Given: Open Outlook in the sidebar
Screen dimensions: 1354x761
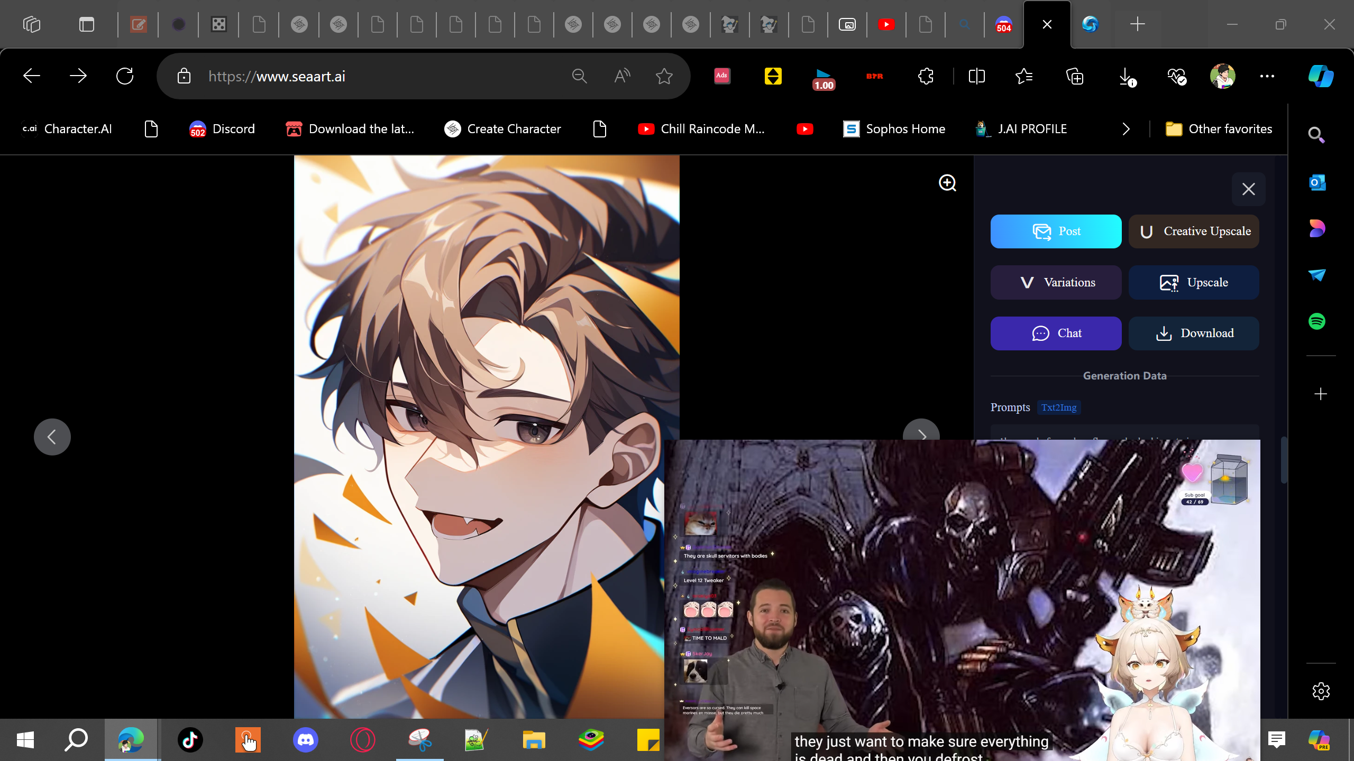Looking at the screenshot, I should (1317, 183).
